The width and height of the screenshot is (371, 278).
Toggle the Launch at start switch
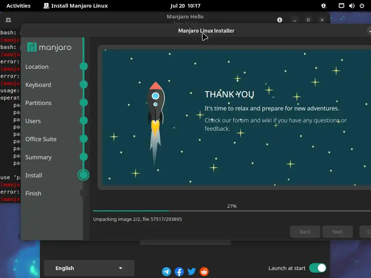click(x=317, y=268)
